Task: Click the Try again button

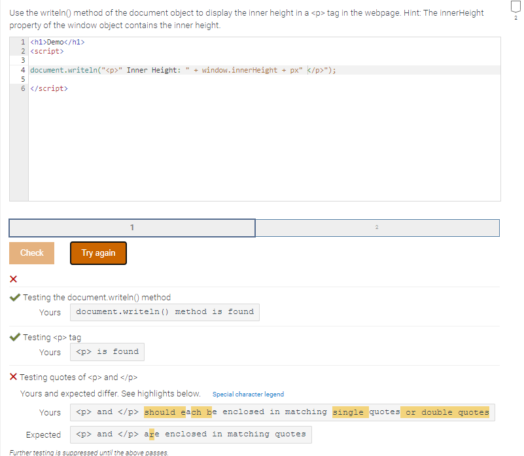Action: coord(98,253)
